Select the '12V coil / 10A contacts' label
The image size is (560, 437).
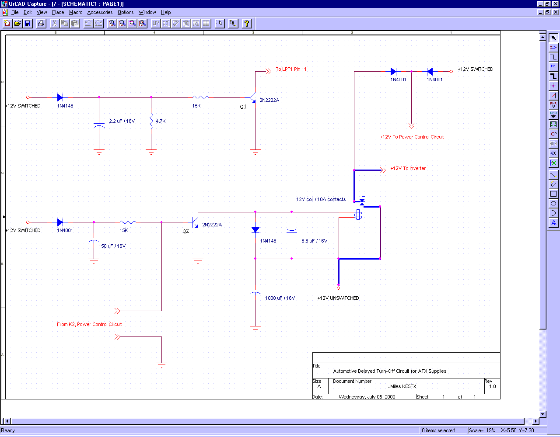(321, 199)
